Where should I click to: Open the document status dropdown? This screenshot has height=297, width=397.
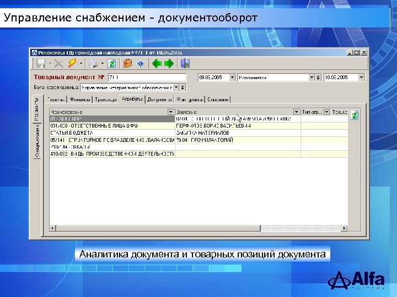click(312, 78)
